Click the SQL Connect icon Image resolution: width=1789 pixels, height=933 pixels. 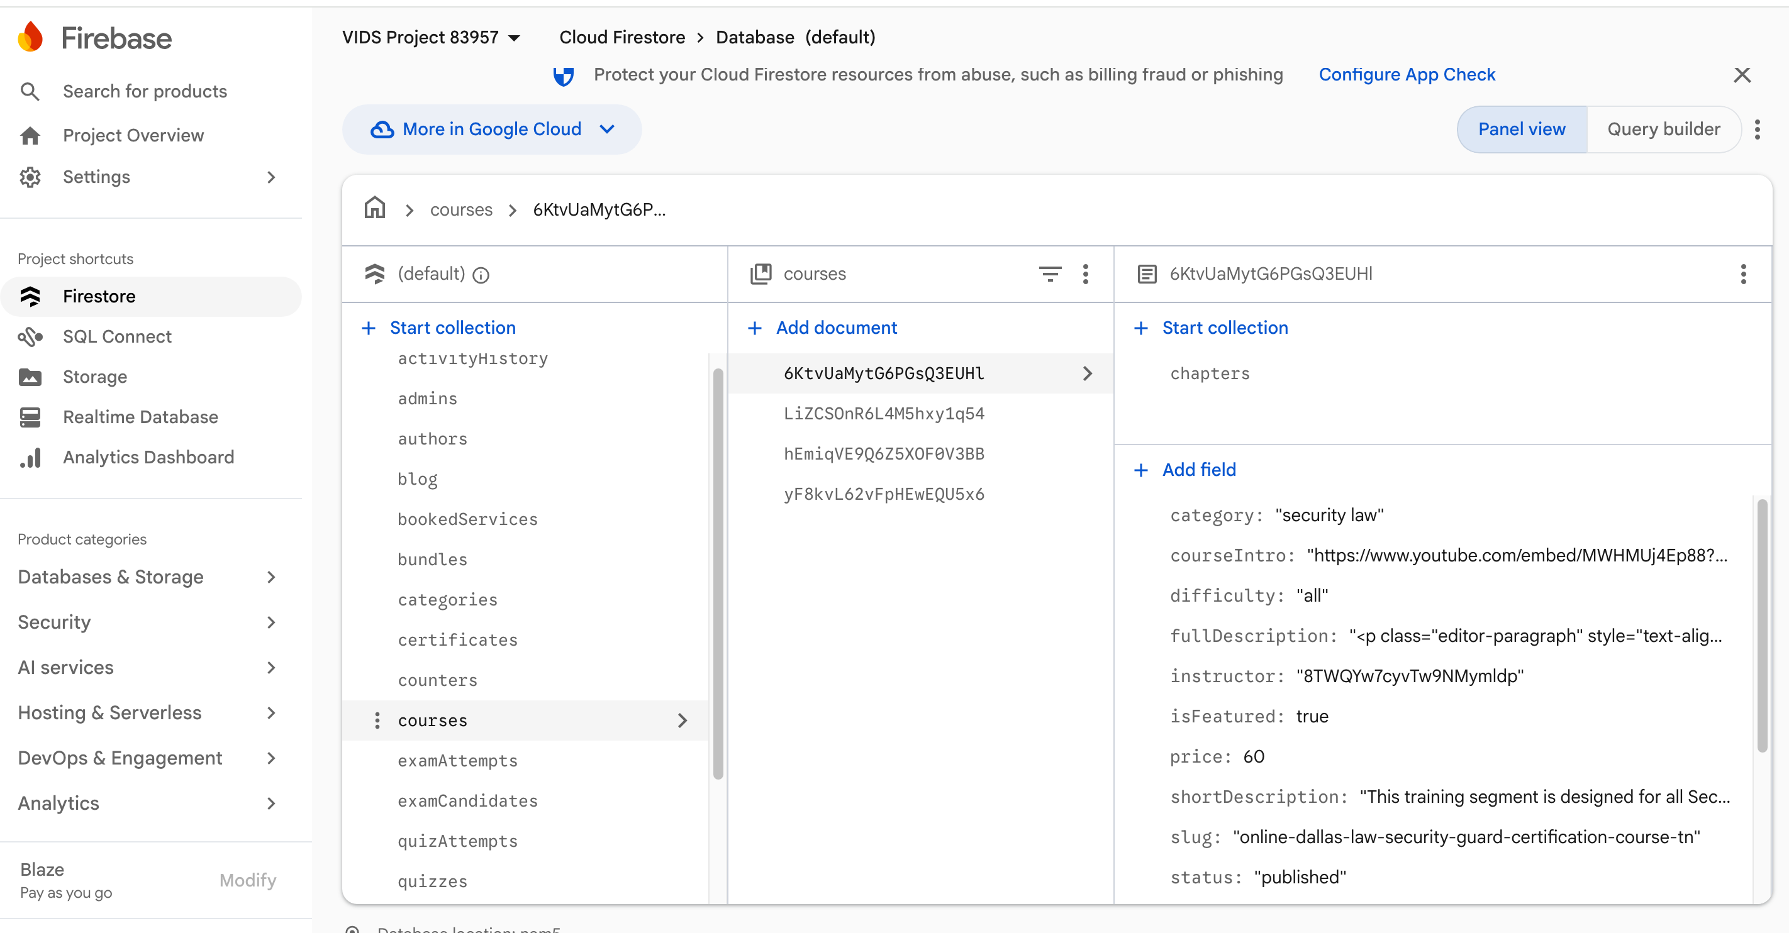click(30, 337)
